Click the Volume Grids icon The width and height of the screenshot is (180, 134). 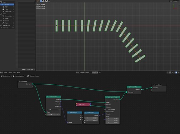point(1,25)
